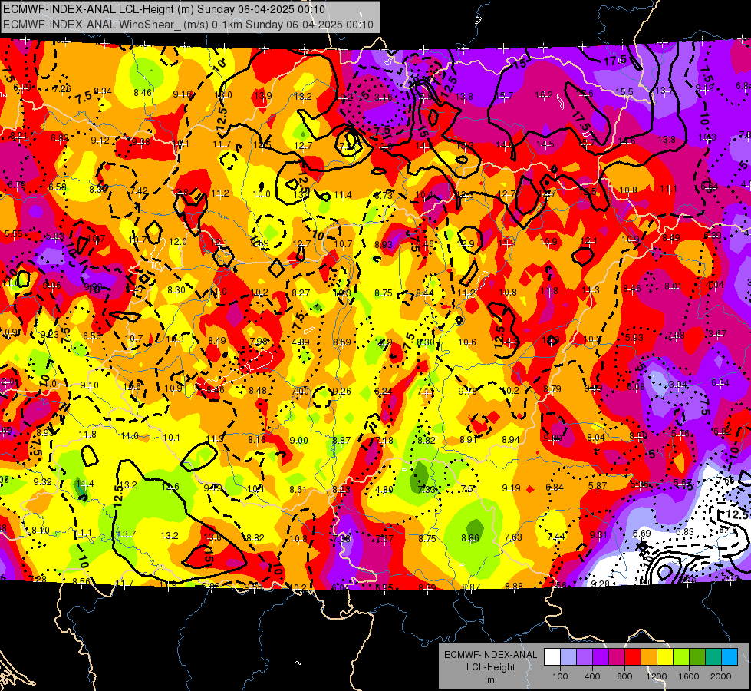751x691 pixels.
Task: Click the wind shear value 6.24
Action: click(x=383, y=392)
